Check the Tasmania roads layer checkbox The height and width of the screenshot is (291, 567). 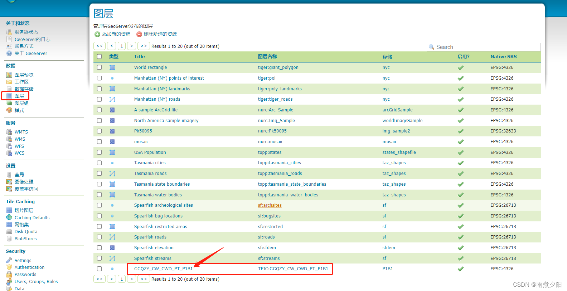click(x=100, y=173)
